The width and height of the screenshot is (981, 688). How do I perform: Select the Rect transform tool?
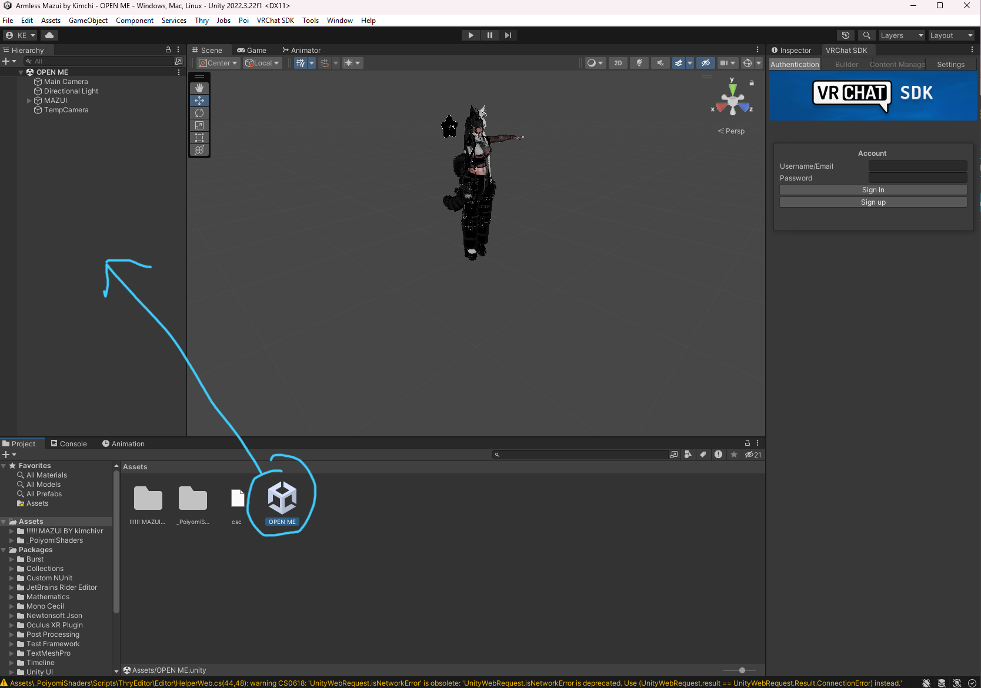pyautogui.click(x=199, y=138)
